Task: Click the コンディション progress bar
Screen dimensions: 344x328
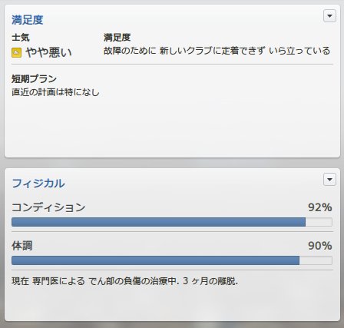Action: coord(172,222)
